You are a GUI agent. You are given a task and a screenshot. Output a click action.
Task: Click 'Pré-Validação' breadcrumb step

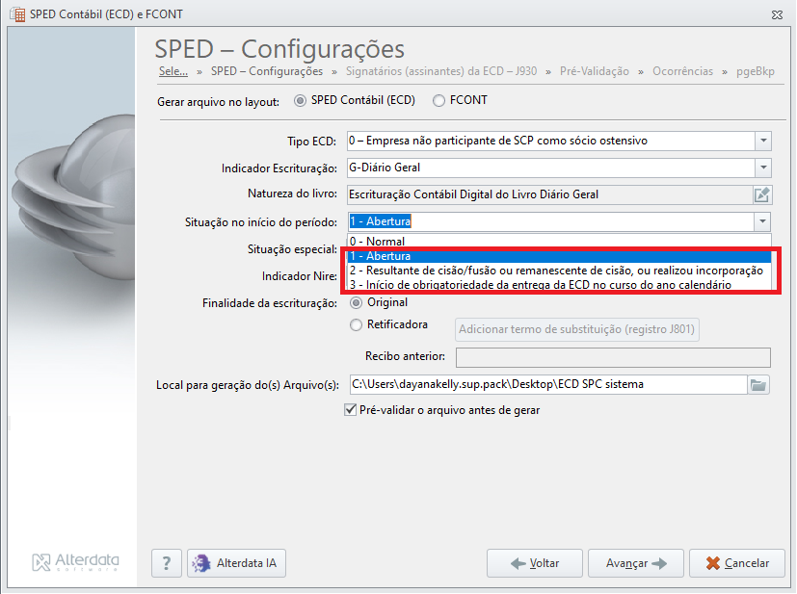595,71
